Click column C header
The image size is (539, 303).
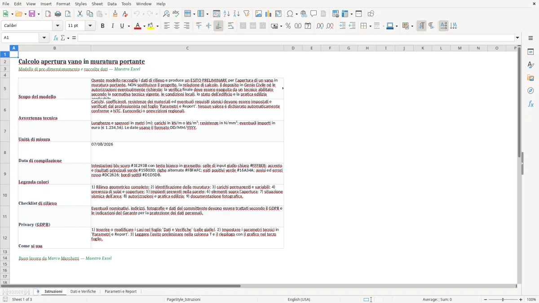click(187, 48)
